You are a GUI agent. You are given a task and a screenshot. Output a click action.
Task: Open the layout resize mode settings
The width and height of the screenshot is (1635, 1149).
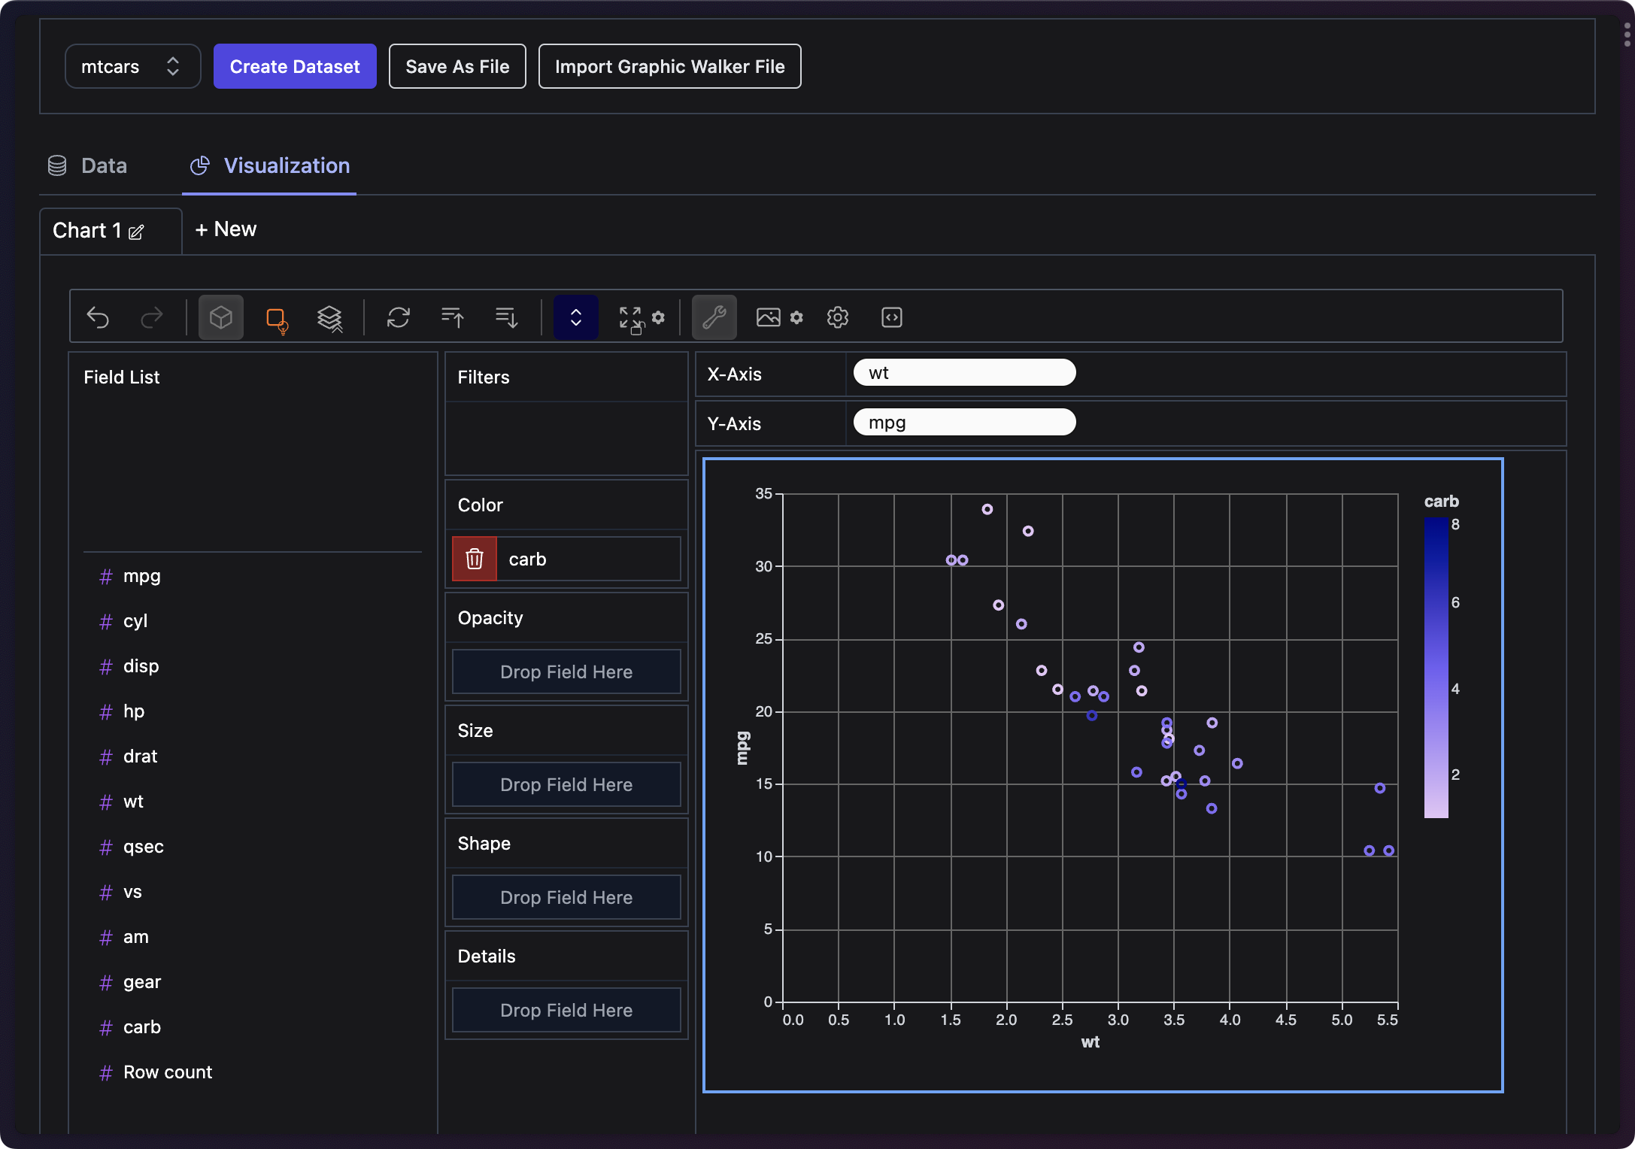coord(641,318)
